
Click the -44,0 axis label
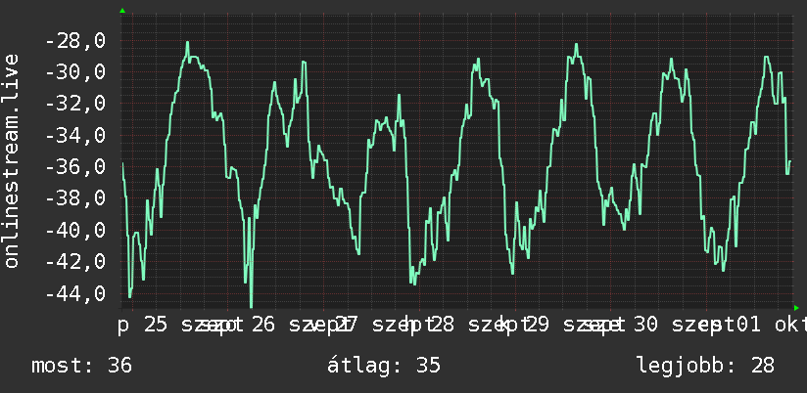point(75,294)
